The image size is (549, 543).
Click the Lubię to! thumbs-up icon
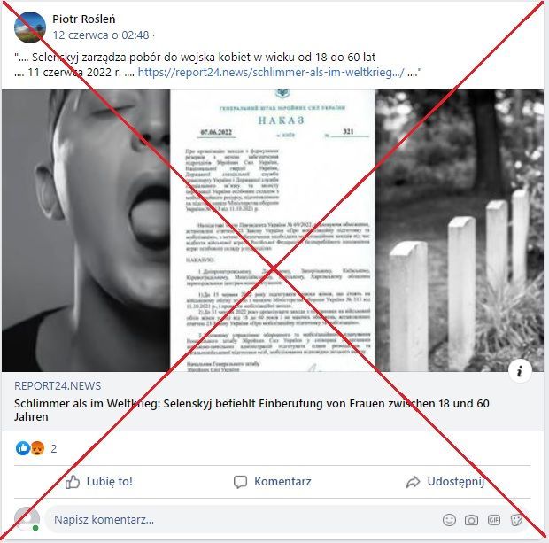[x=73, y=482]
